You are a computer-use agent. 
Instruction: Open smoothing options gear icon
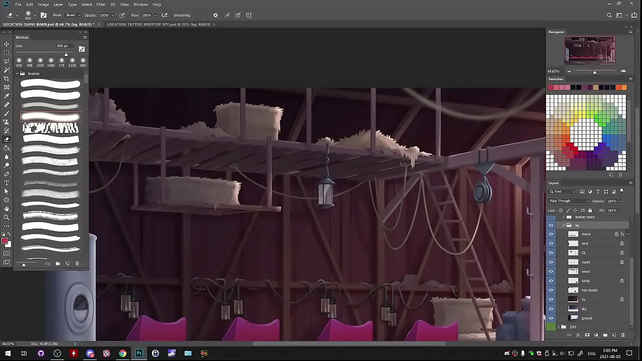tap(215, 15)
